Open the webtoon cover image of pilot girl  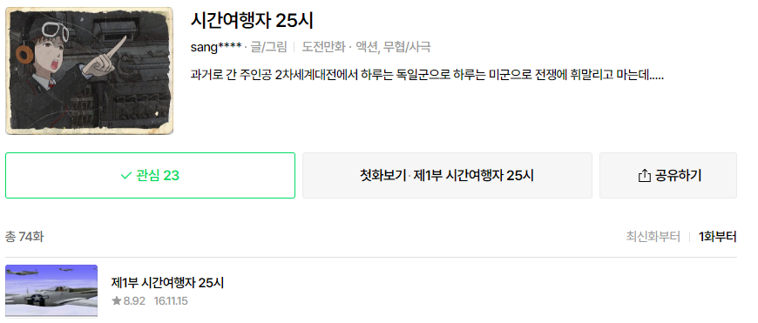89,71
